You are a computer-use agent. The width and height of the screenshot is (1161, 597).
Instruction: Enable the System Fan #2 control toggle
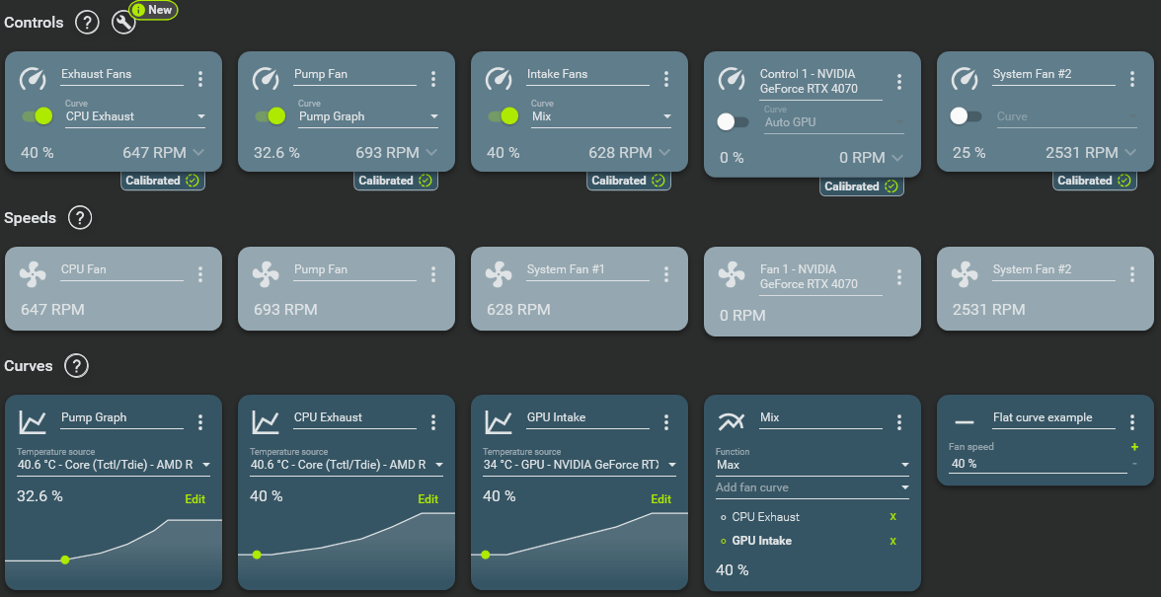[966, 115]
